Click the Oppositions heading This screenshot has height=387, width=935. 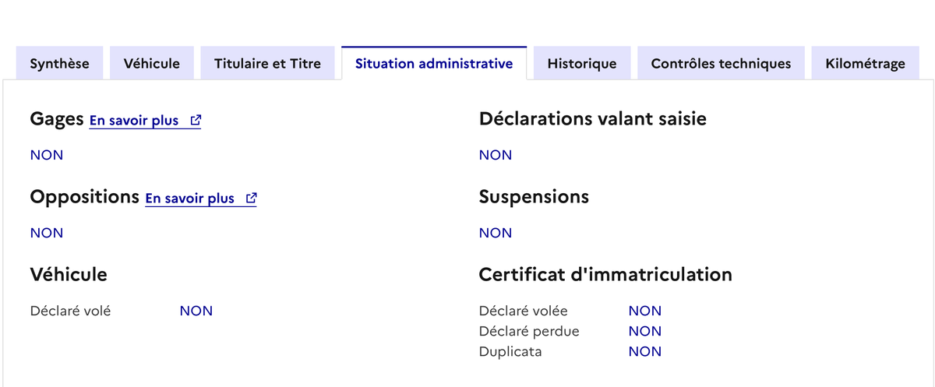pyautogui.click(x=84, y=197)
